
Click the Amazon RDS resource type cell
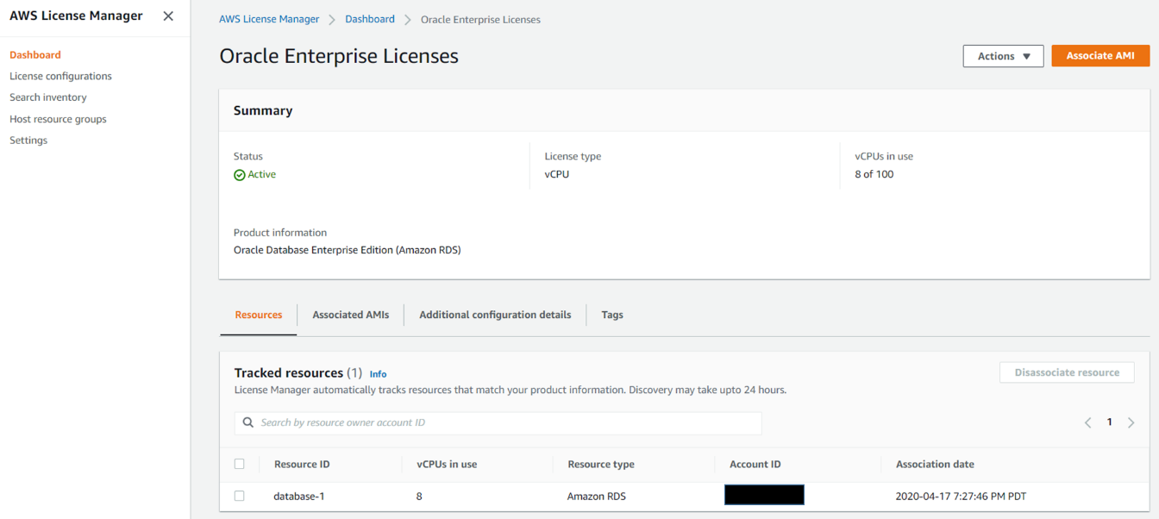click(x=597, y=497)
